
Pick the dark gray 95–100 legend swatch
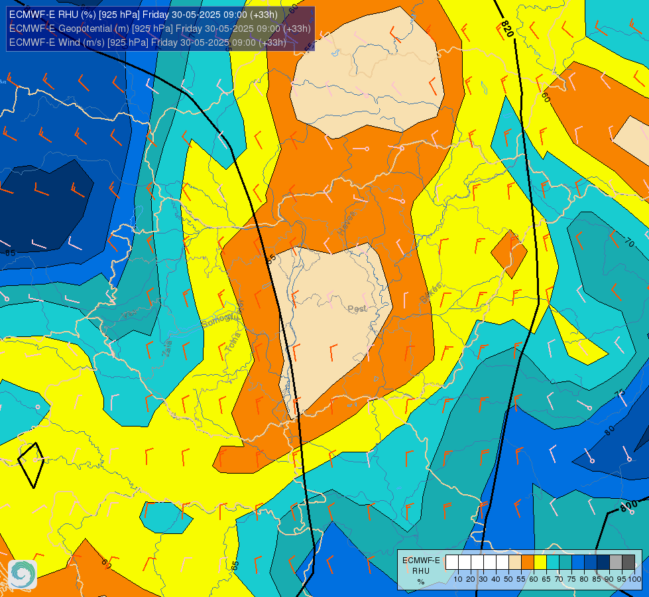pyautogui.click(x=628, y=563)
